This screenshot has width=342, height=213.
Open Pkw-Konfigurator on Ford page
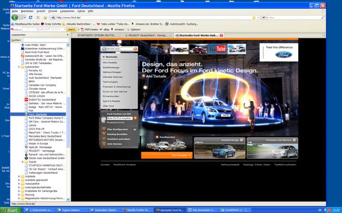coord(117,129)
